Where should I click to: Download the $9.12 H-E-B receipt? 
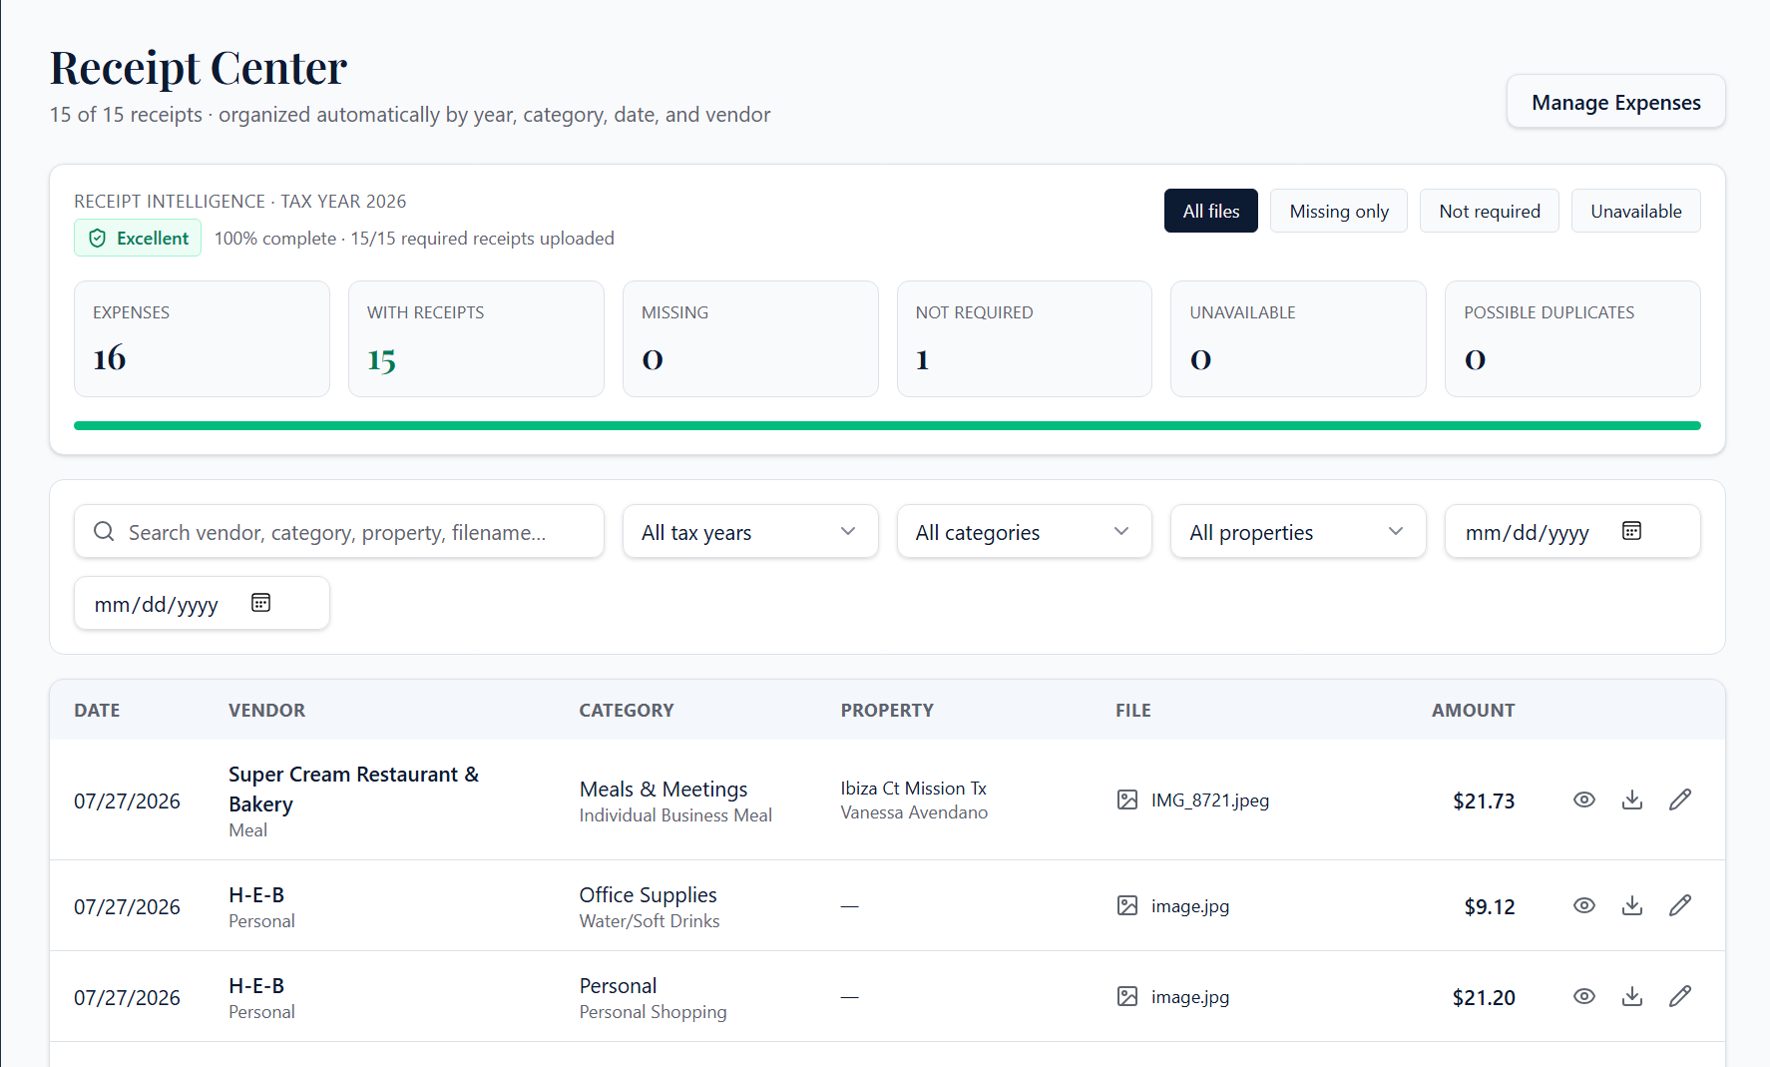coord(1631,905)
